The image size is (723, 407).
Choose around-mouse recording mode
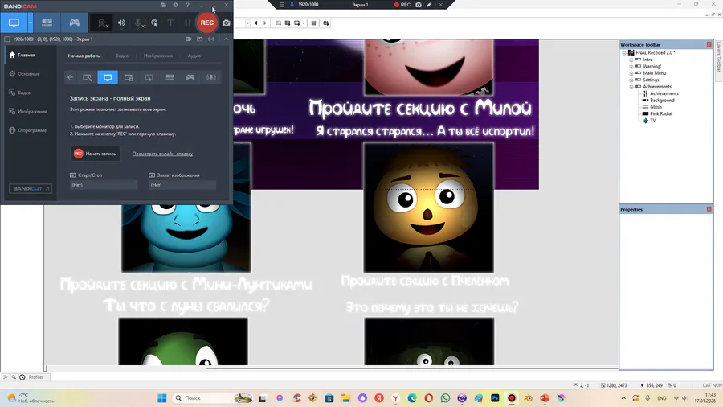149,77
